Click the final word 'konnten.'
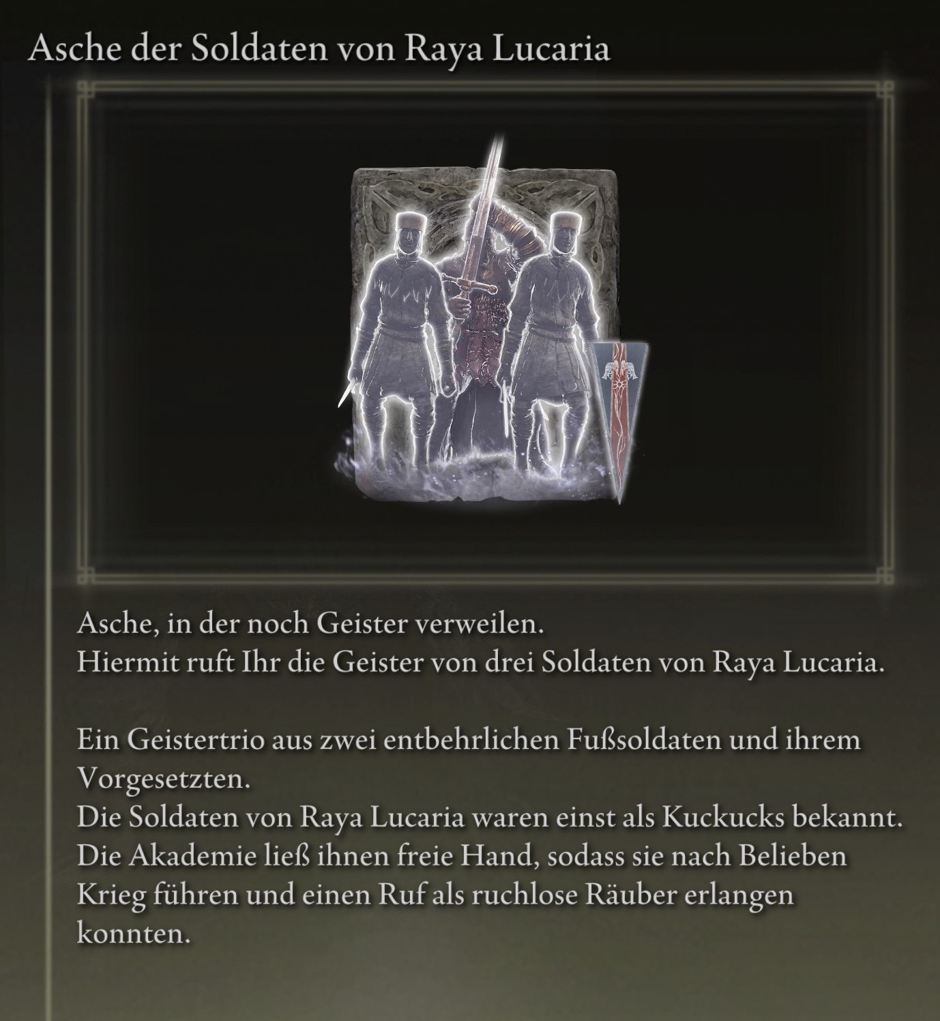Viewport: 940px width, 1021px height. pyautogui.click(x=132, y=933)
